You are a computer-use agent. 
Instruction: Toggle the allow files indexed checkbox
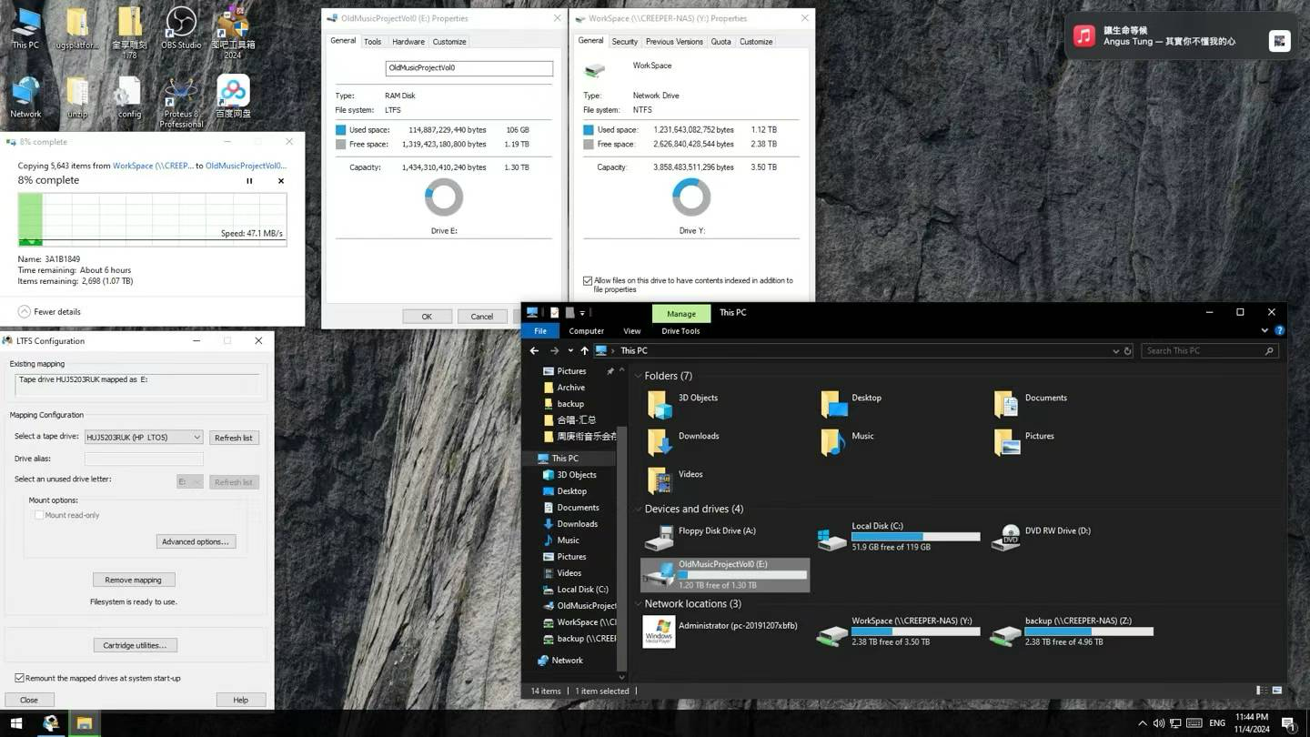coord(588,281)
